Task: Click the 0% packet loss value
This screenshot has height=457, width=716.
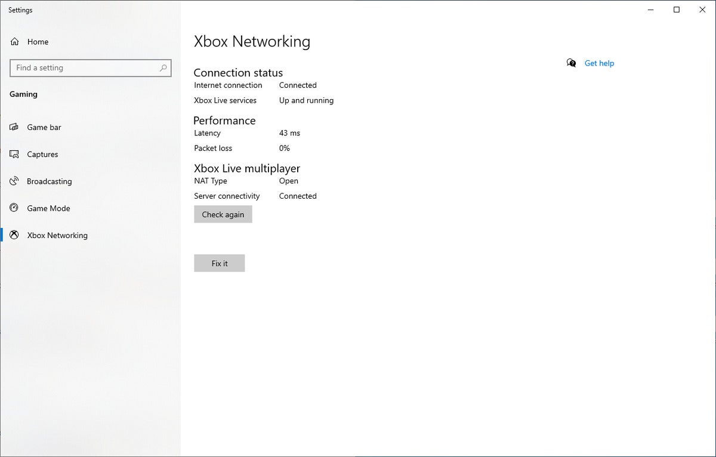Action: (285, 148)
